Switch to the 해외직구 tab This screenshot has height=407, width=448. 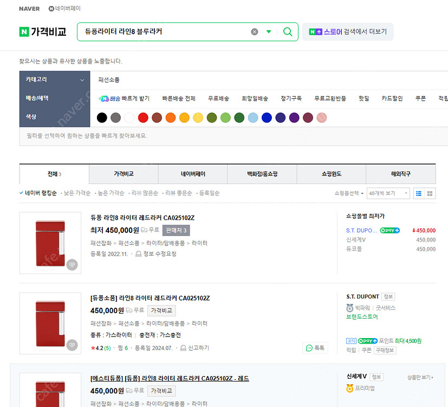coord(400,174)
